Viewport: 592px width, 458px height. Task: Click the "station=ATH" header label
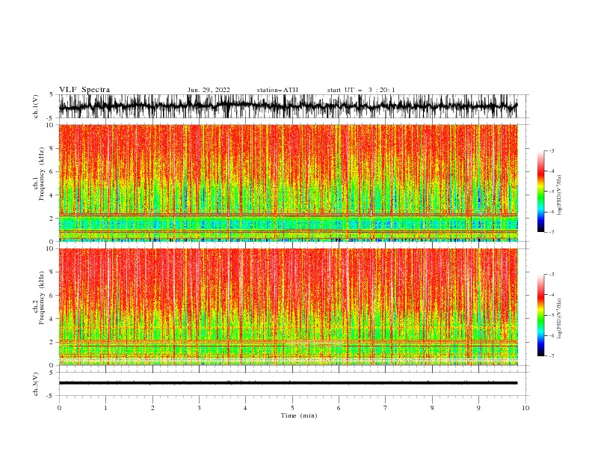pos(277,90)
